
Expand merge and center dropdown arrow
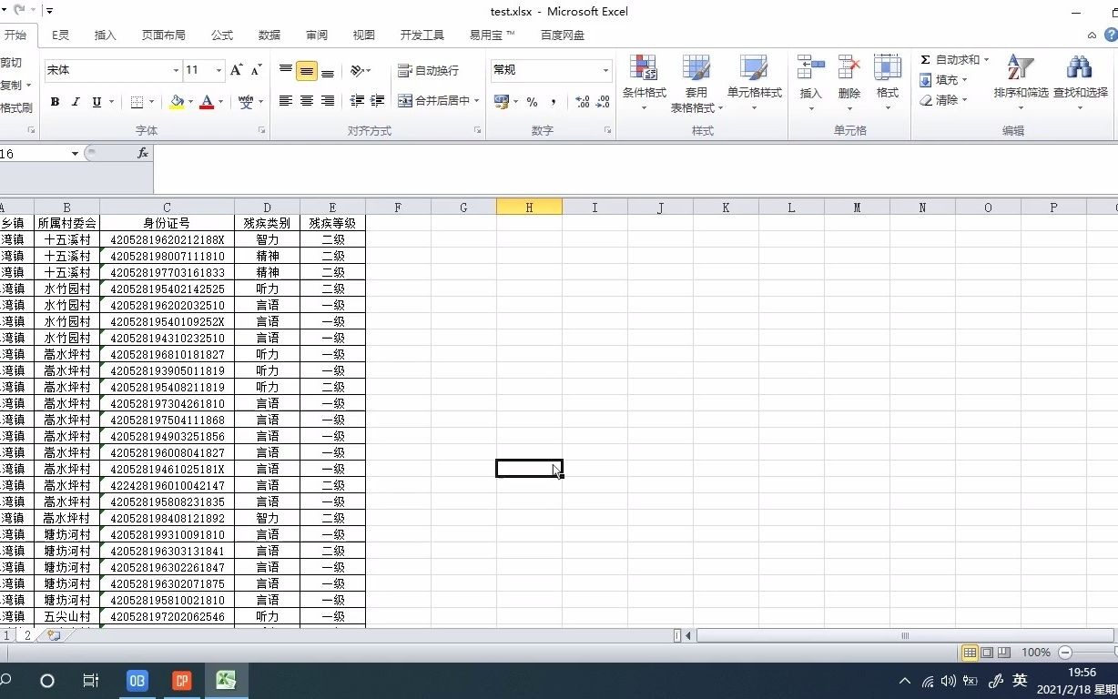(x=476, y=101)
